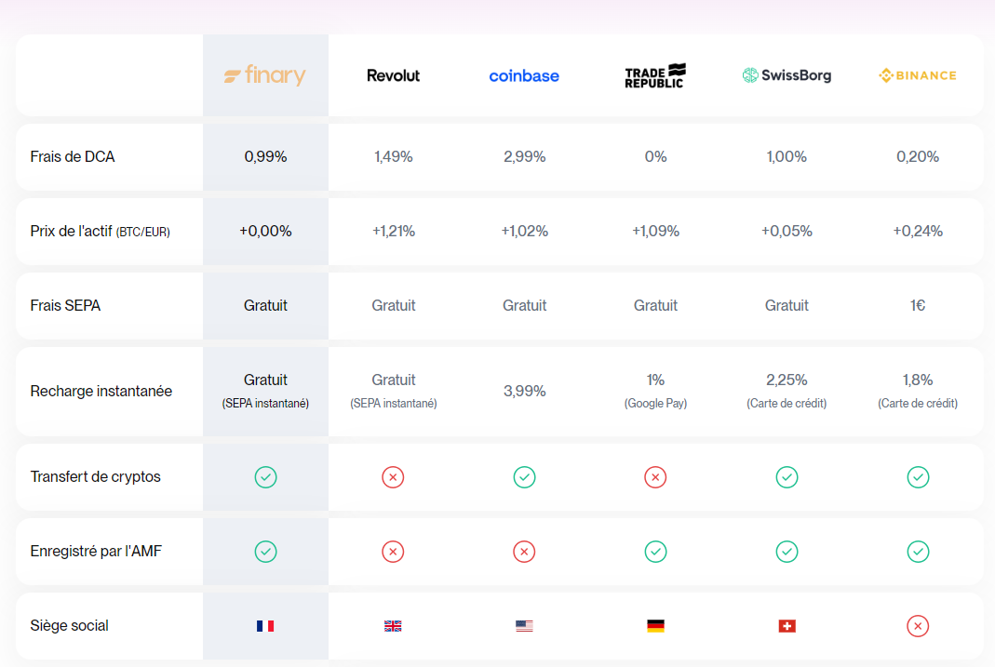Click the Frais de DCA row label
The image size is (995, 667).
[73, 157]
